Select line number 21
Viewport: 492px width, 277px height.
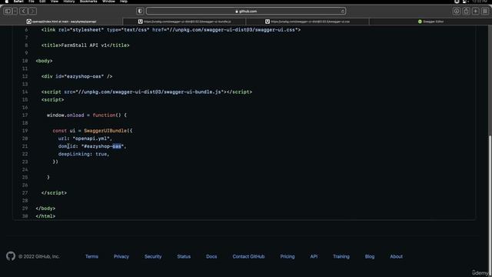25,146
